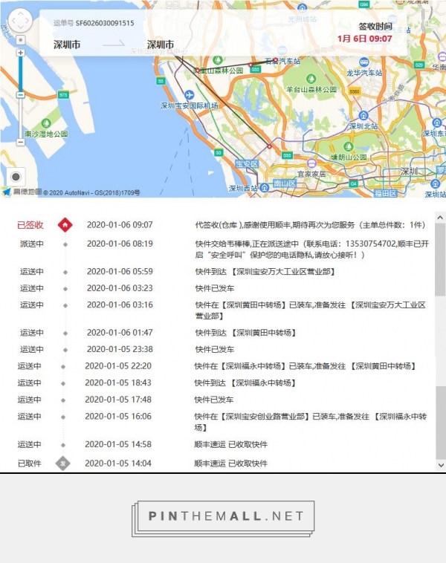The image size is (446, 563).
Task: Click the grey diamond picked-up icon
Action: click(x=65, y=463)
